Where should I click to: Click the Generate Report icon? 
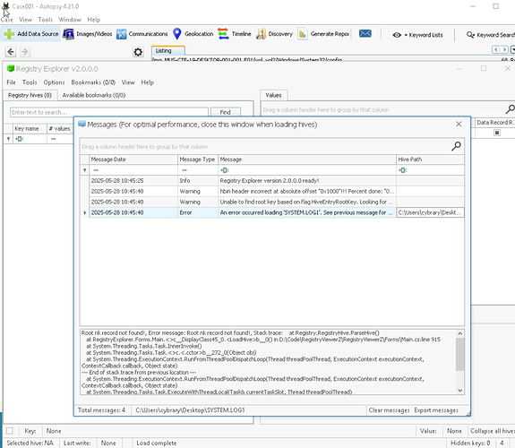click(302, 34)
